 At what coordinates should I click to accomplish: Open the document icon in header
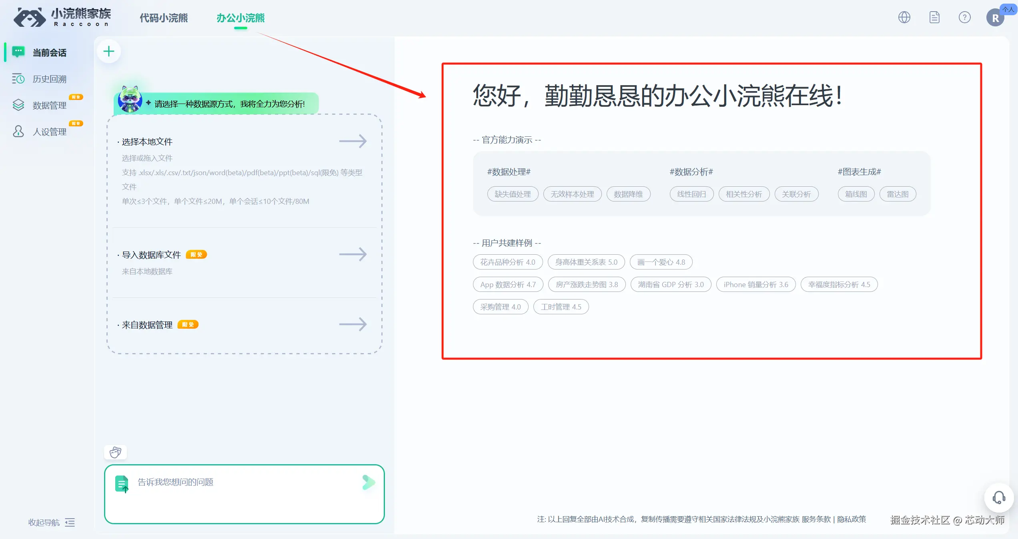coord(934,17)
